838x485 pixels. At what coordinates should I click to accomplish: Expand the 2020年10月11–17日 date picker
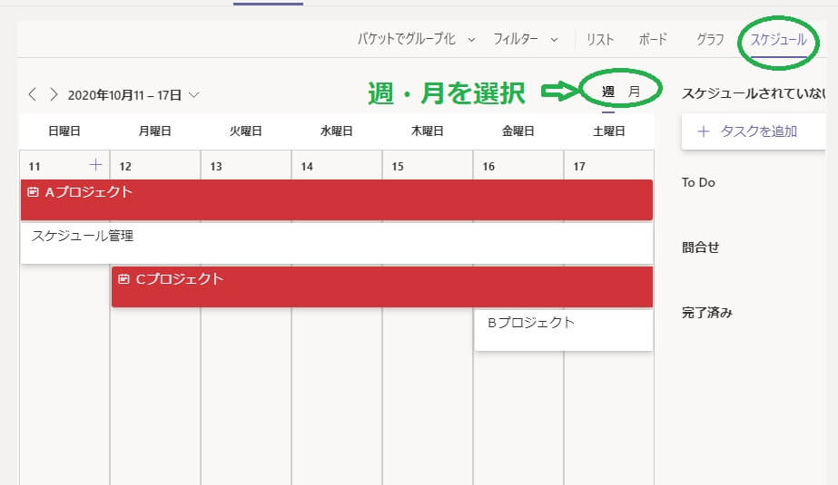[194, 94]
